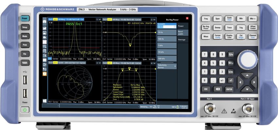Image resolution: width=278 pixels, height=130 pixels.
Task: Select the Trc1 trace label
Action: [50, 19]
